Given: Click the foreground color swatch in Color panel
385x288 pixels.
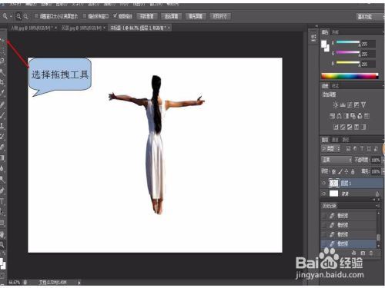Looking at the screenshot, I should pos(324,44).
